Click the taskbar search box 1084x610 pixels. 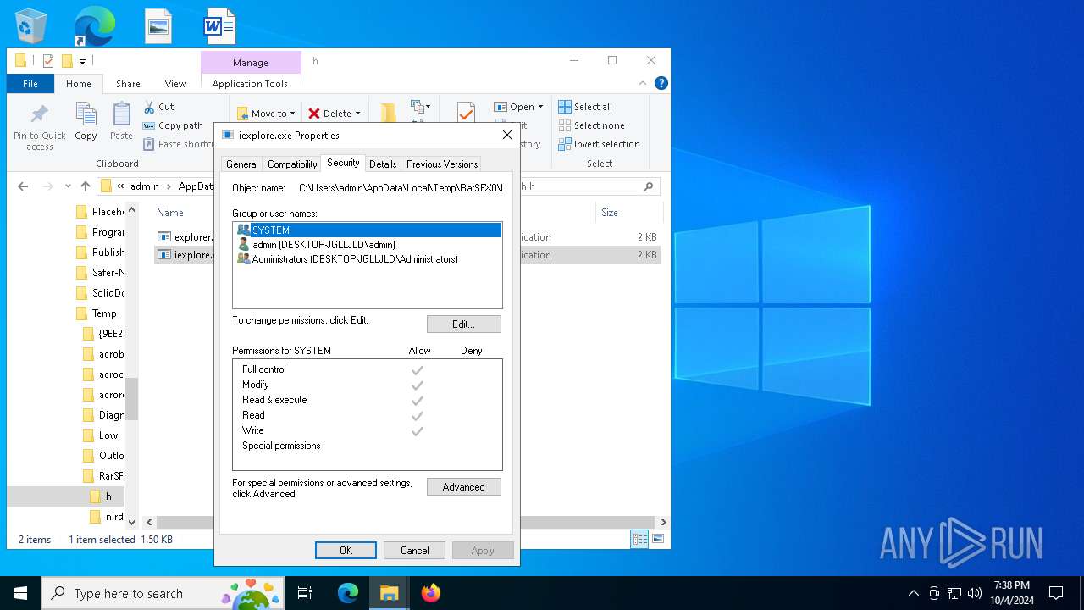click(x=163, y=593)
